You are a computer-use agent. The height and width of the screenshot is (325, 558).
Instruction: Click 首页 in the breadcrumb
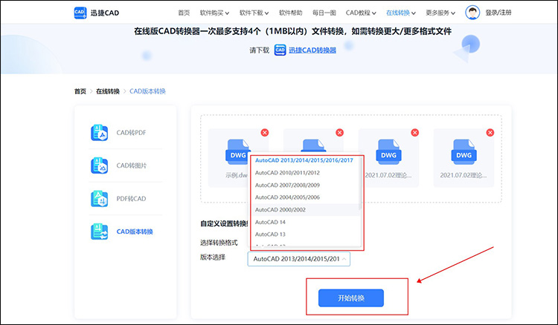point(80,91)
